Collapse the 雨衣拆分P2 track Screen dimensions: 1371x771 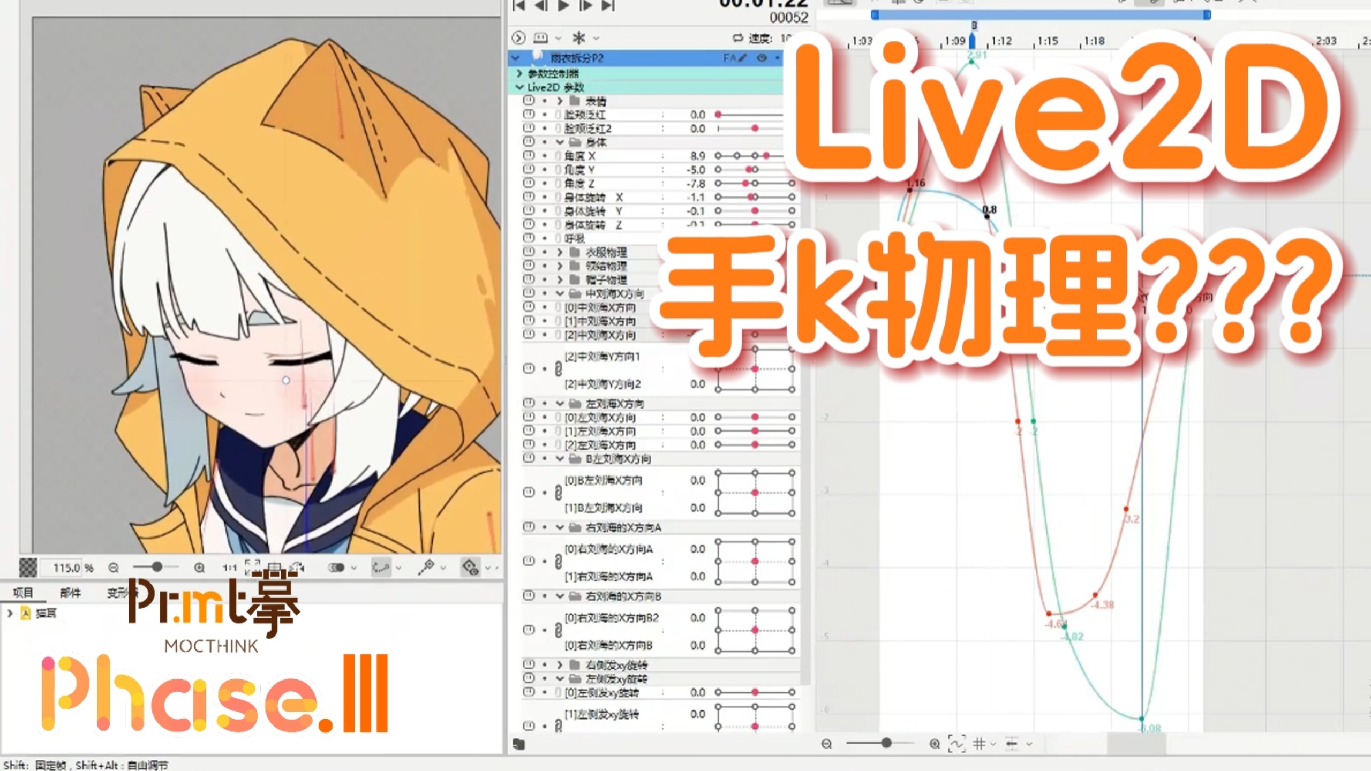(x=516, y=58)
